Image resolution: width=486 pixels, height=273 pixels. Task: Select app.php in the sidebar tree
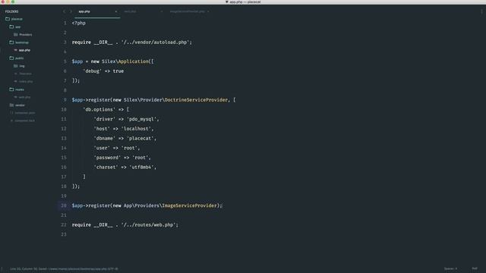coord(22,50)
